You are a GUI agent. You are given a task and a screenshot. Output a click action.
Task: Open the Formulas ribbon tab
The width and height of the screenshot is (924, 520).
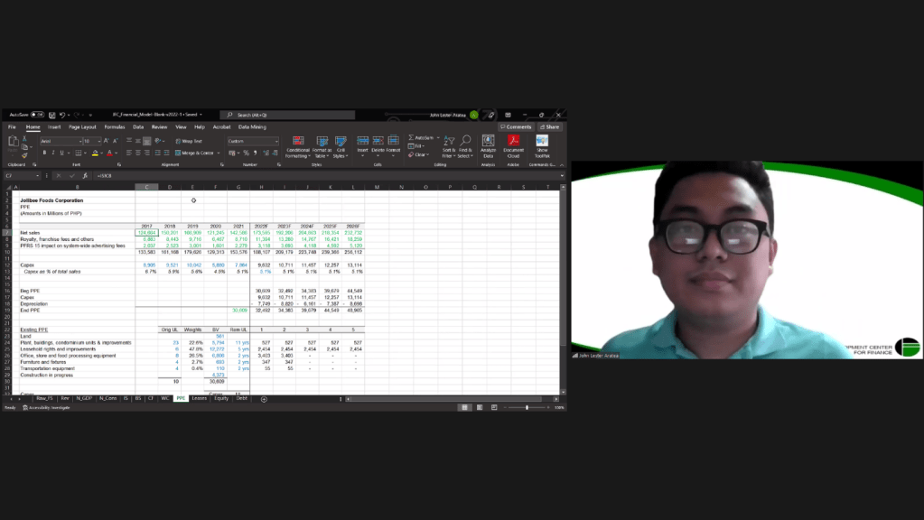(114, 127)
